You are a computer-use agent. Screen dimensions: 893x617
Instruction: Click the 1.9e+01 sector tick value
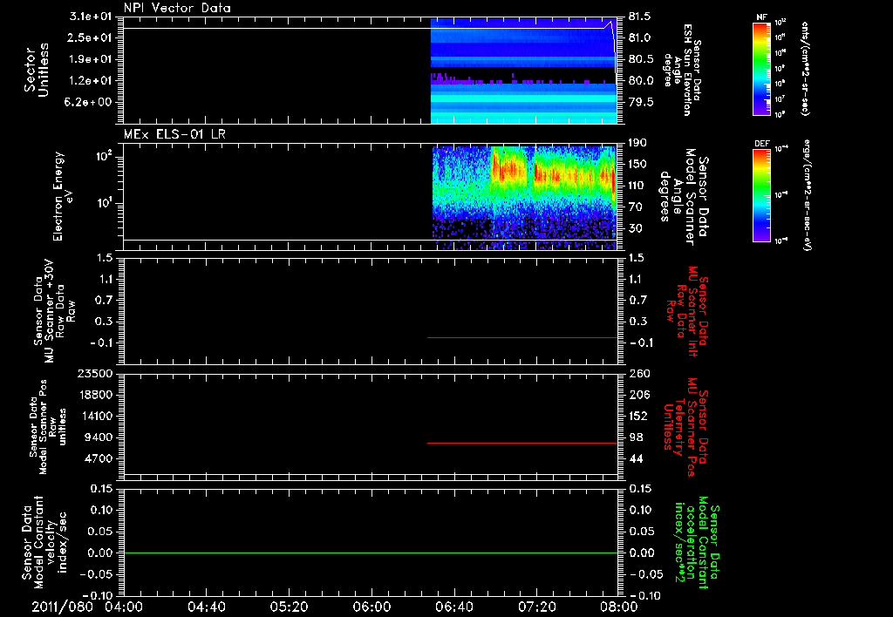point(91,59)
